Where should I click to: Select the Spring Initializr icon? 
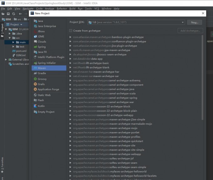pos(35,63)
